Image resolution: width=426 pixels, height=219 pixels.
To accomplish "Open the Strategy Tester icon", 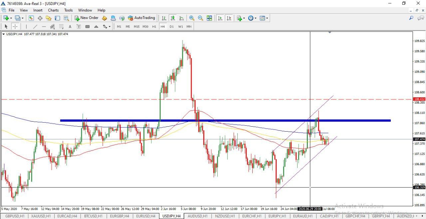I will pyautogui.click(x=66, y=18).
